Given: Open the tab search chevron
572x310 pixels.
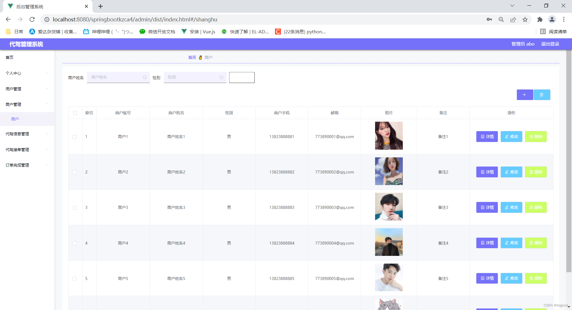Looking at the screenshot, I should pos(512,6).
